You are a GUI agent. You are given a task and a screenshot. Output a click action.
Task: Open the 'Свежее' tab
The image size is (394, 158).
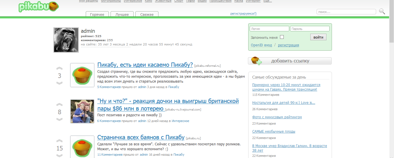[x=147, y=14]
